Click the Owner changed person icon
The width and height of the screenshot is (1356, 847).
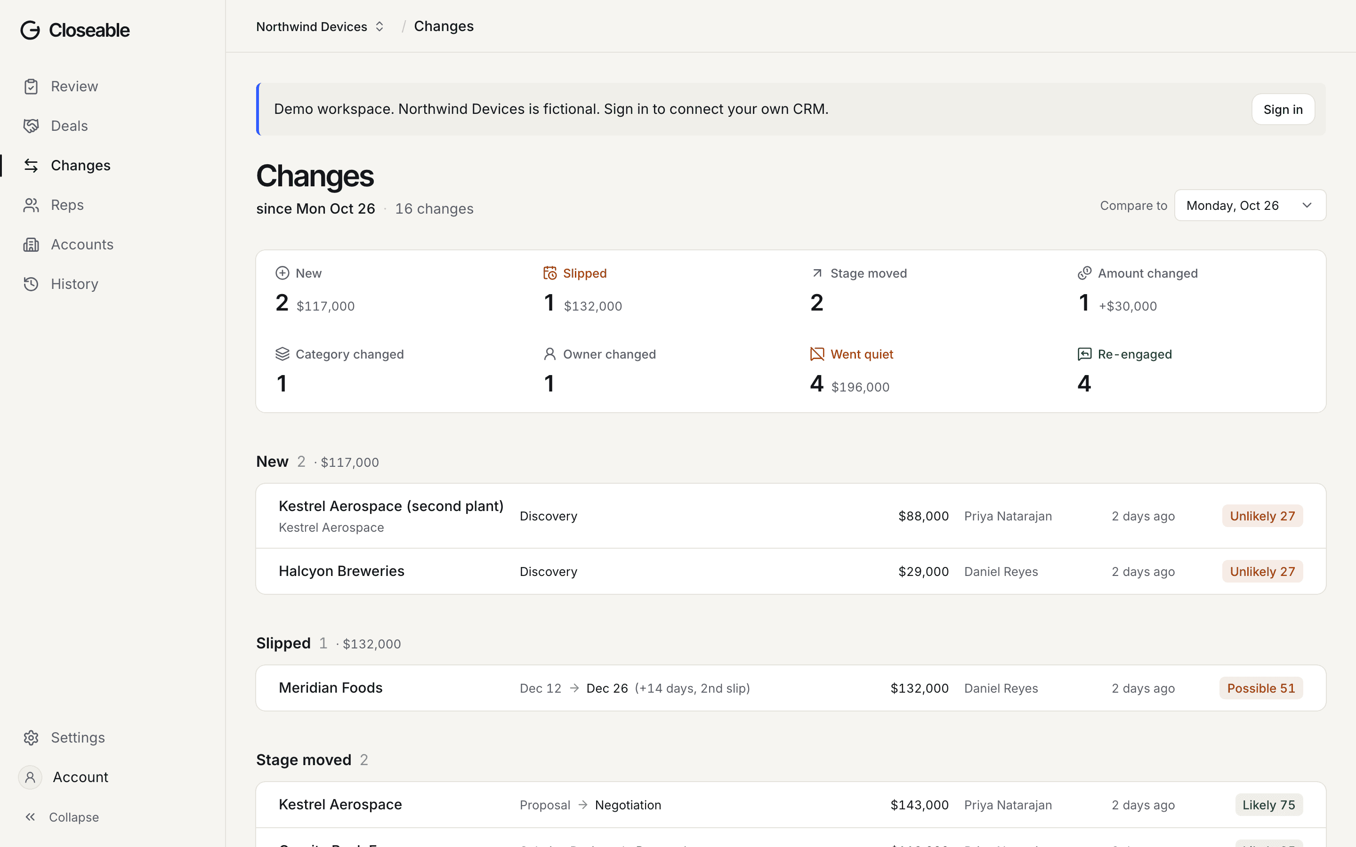point(549,354)
